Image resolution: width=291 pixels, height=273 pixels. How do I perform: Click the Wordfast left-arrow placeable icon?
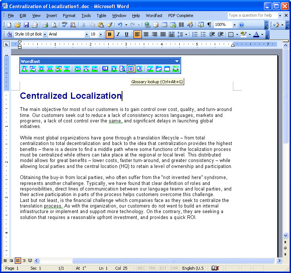[78, 69]
